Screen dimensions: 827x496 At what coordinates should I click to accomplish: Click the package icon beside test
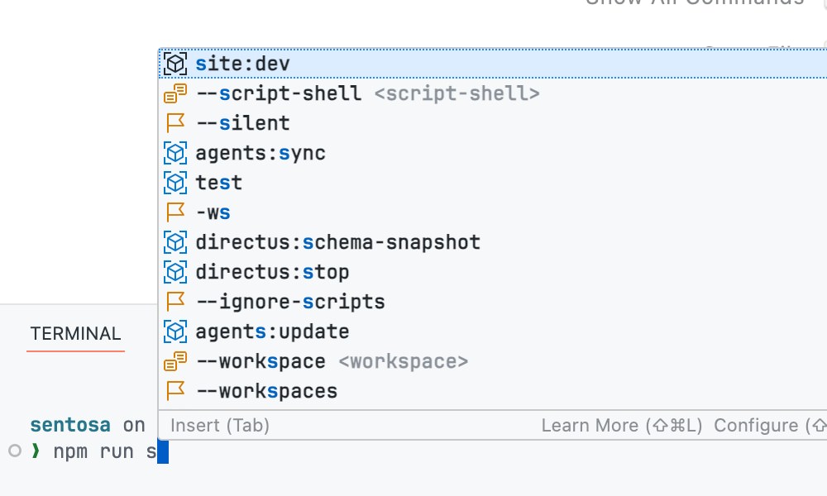point(175,182)
